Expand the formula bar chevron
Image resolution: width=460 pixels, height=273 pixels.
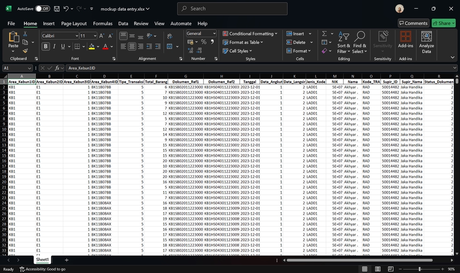[455, 68]
